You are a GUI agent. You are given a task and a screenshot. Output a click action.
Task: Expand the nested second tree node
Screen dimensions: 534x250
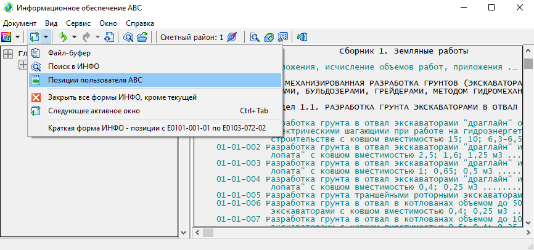pos(23,65)
